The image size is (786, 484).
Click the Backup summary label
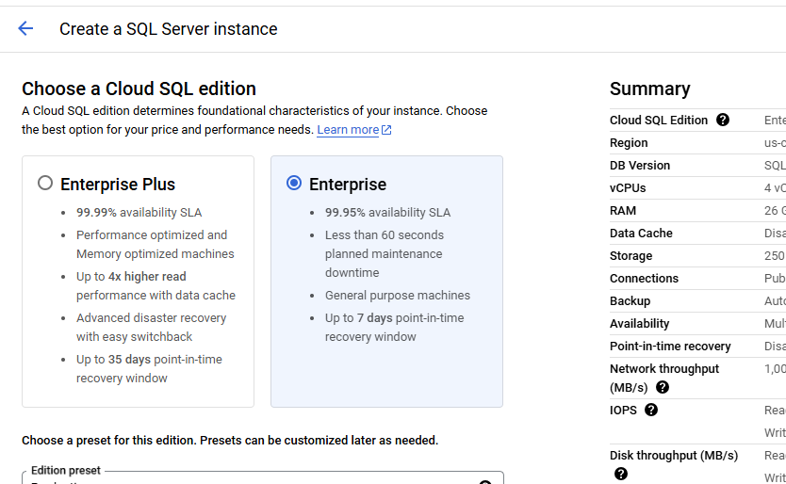pos(630,300)
